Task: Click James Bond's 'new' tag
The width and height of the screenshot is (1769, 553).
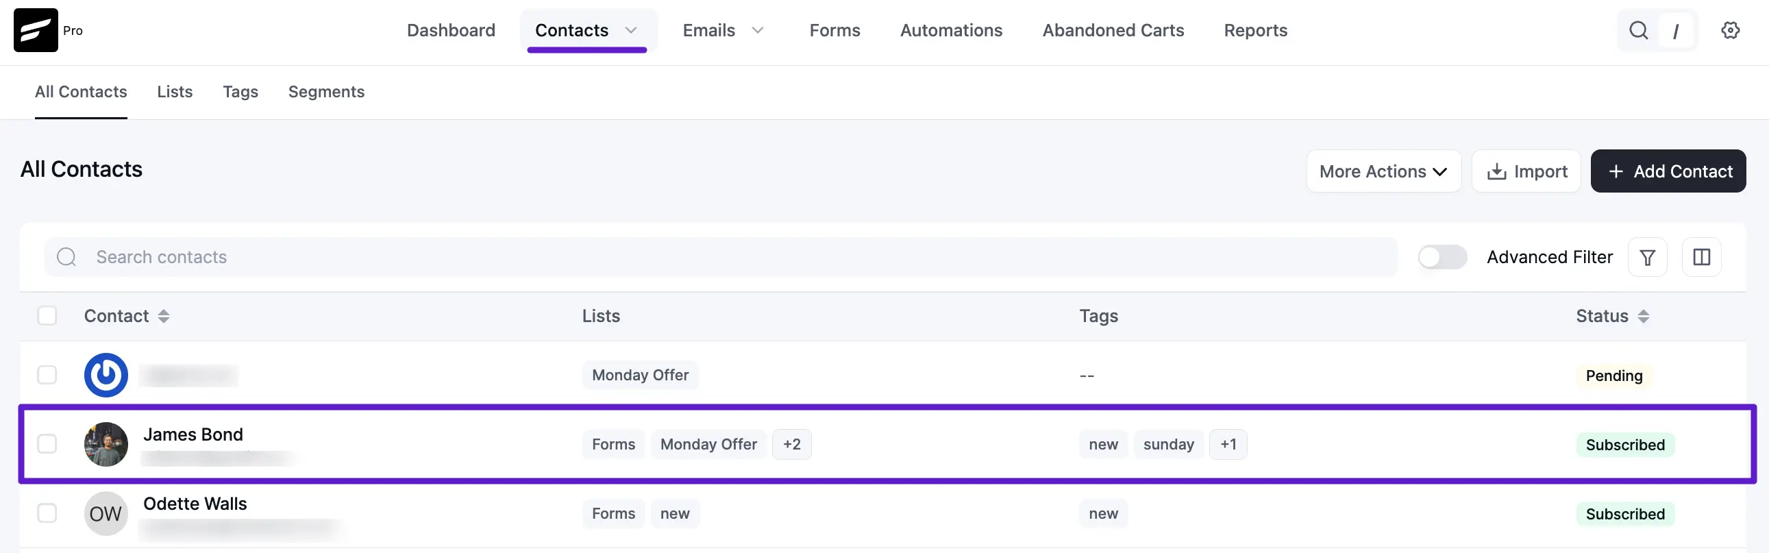Action: (1103, 445)
